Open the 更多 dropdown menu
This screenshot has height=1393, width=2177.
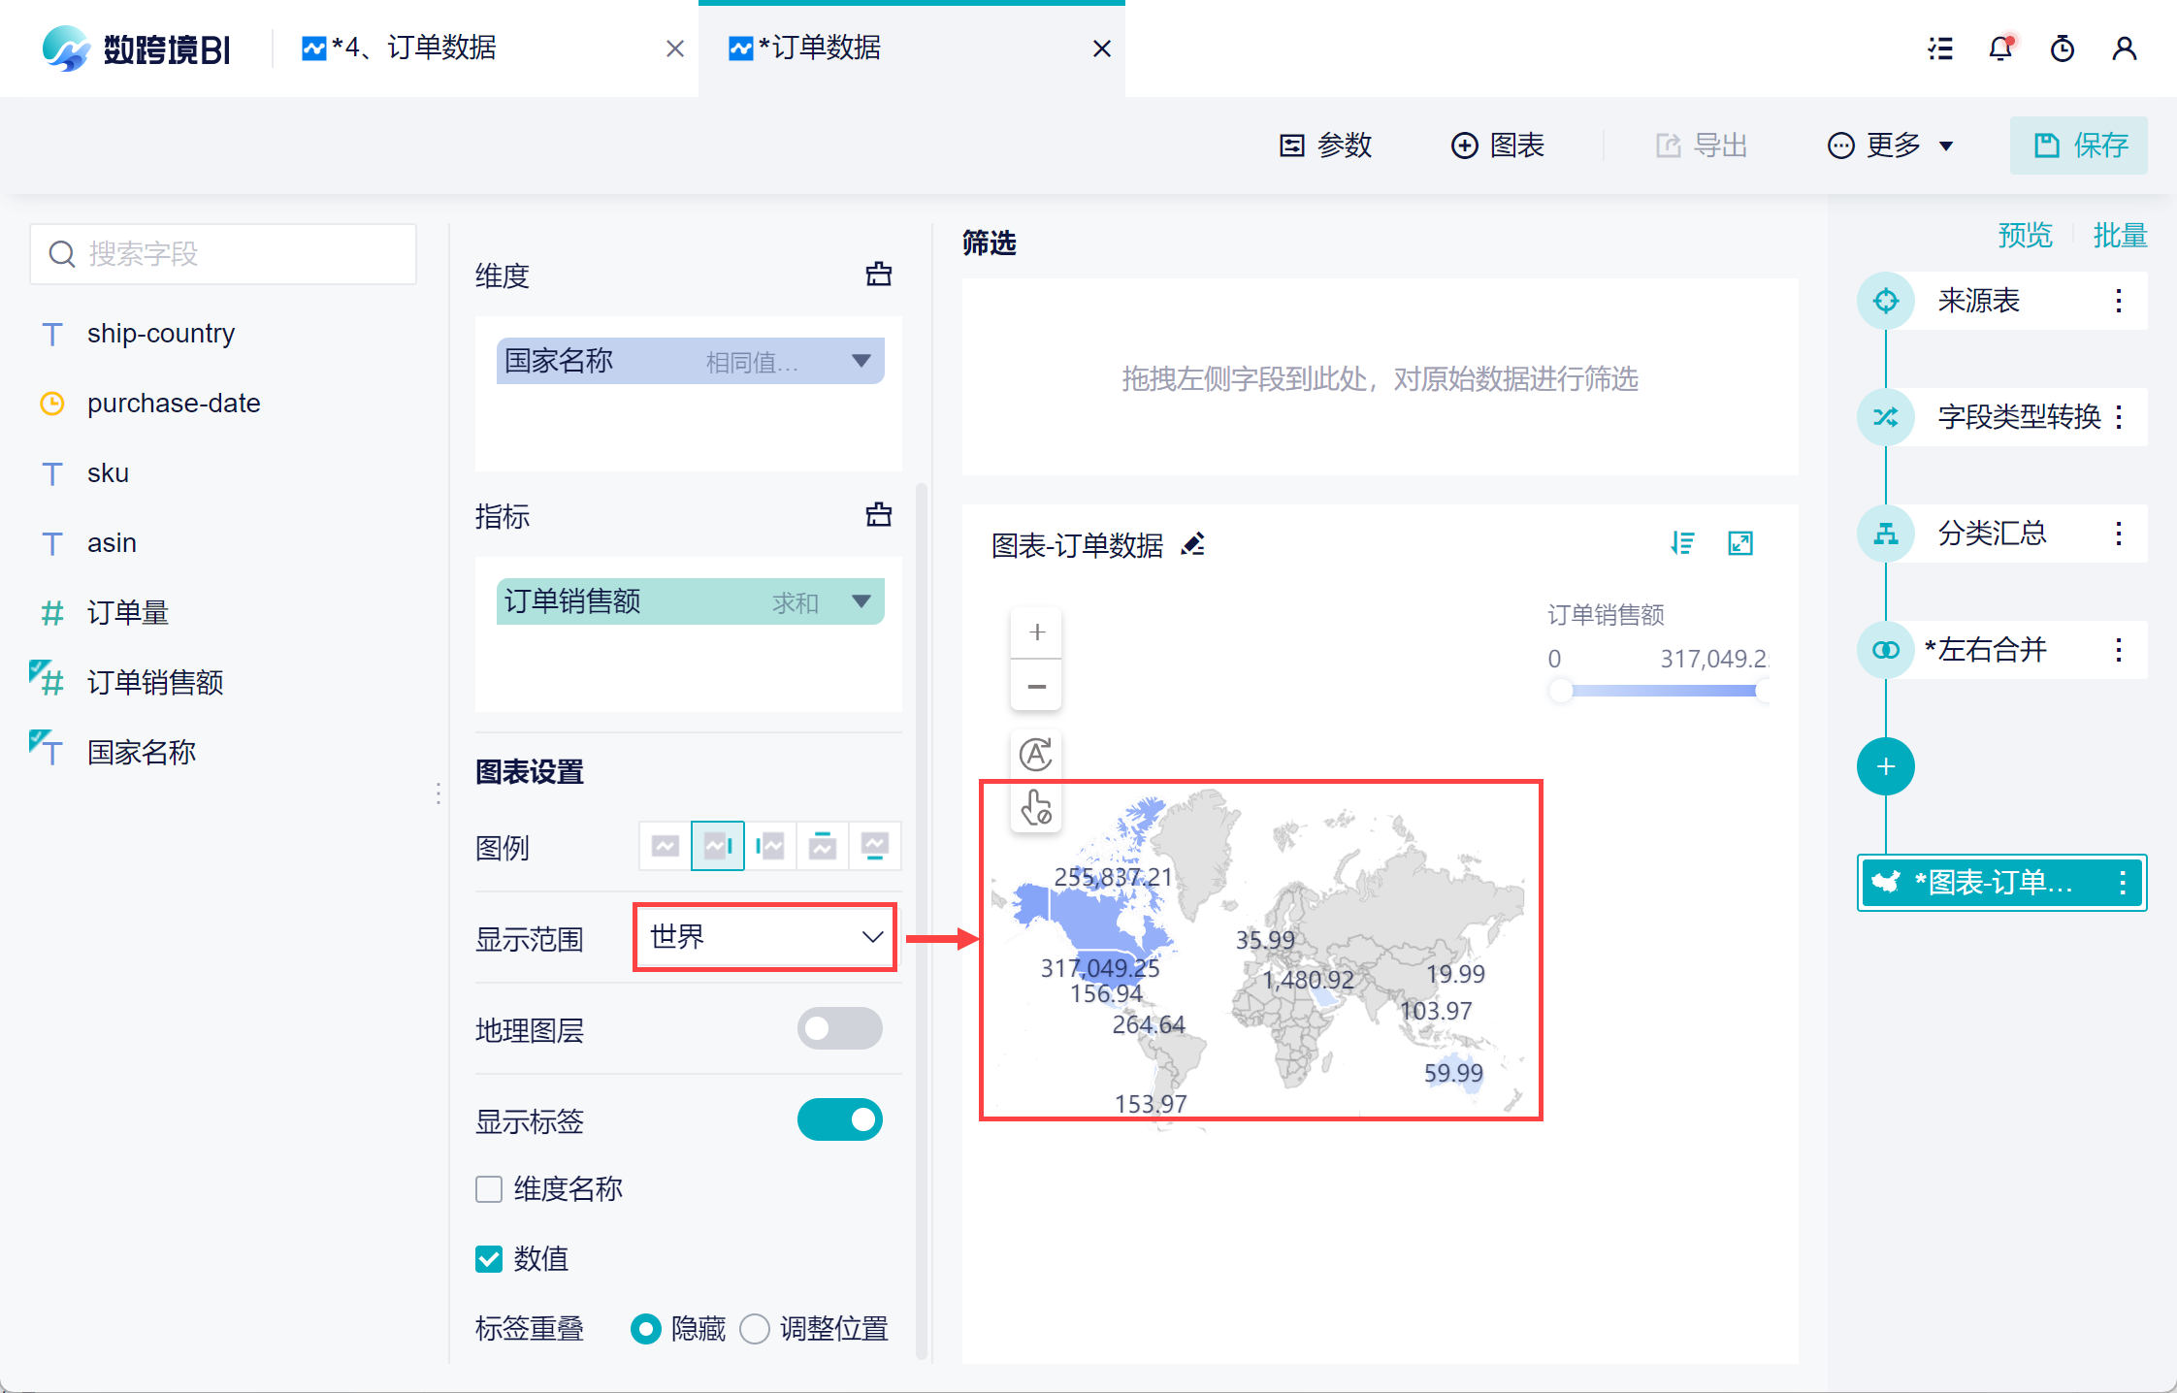tap(1891, 146)
